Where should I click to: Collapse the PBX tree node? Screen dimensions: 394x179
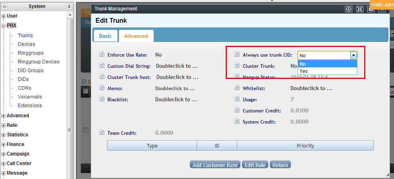(4, 26)
